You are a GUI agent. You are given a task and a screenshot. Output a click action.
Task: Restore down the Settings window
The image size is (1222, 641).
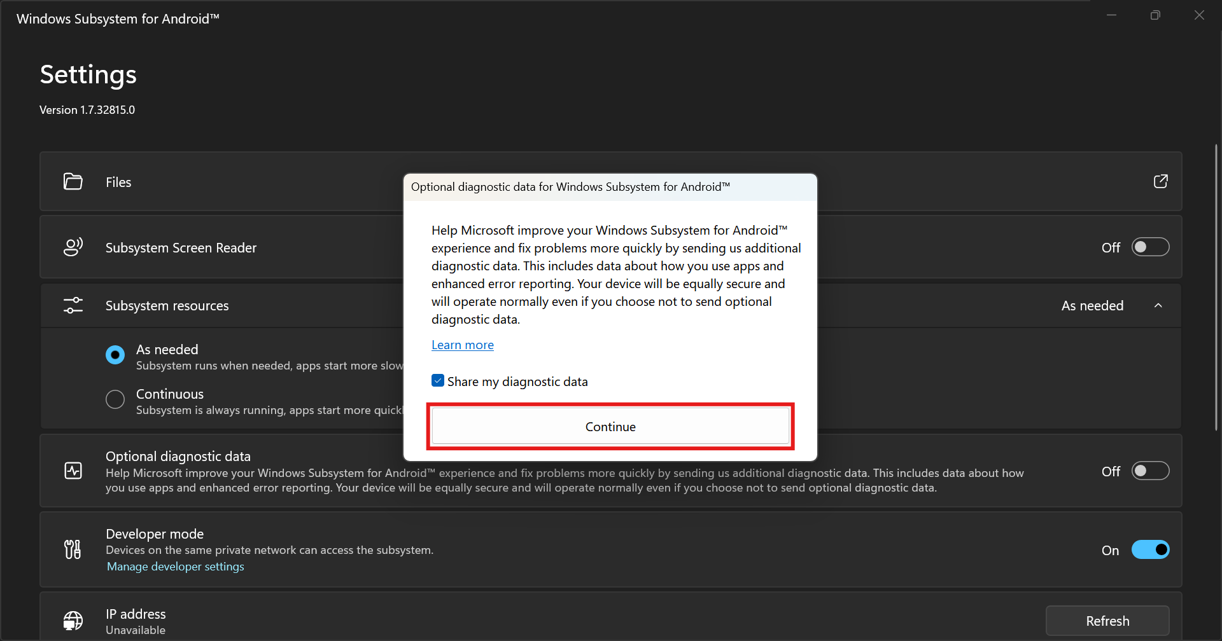[1156, 15]
